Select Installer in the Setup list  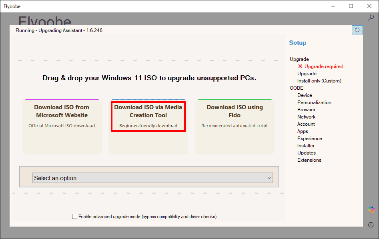click(306, 146)
